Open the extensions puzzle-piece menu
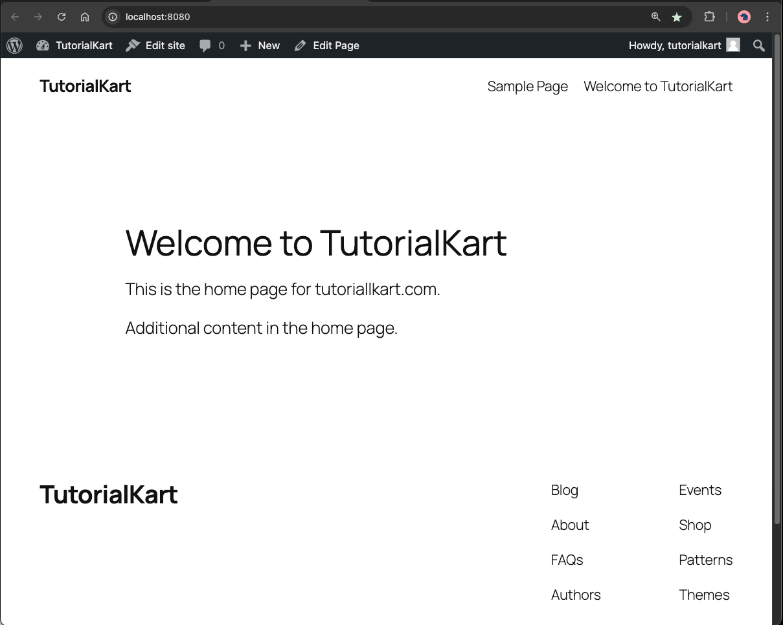This screenshot has height=625, width=783. tap(710, 17)
